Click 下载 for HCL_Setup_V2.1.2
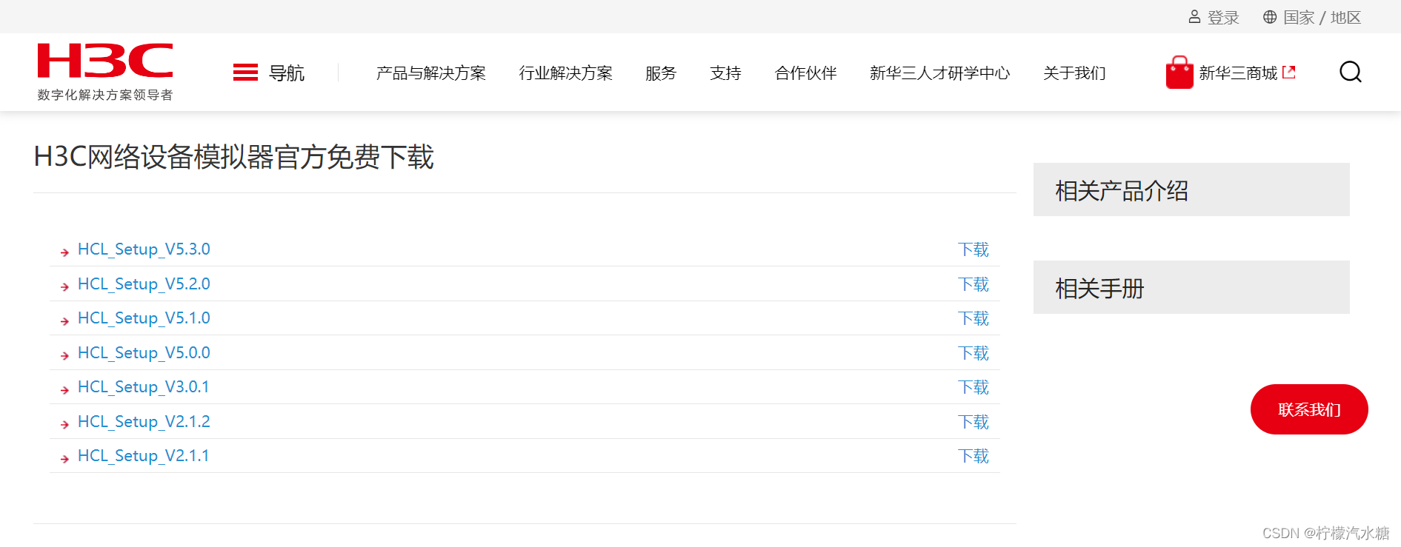The image size is (1401, 547). tap(974, 422)
